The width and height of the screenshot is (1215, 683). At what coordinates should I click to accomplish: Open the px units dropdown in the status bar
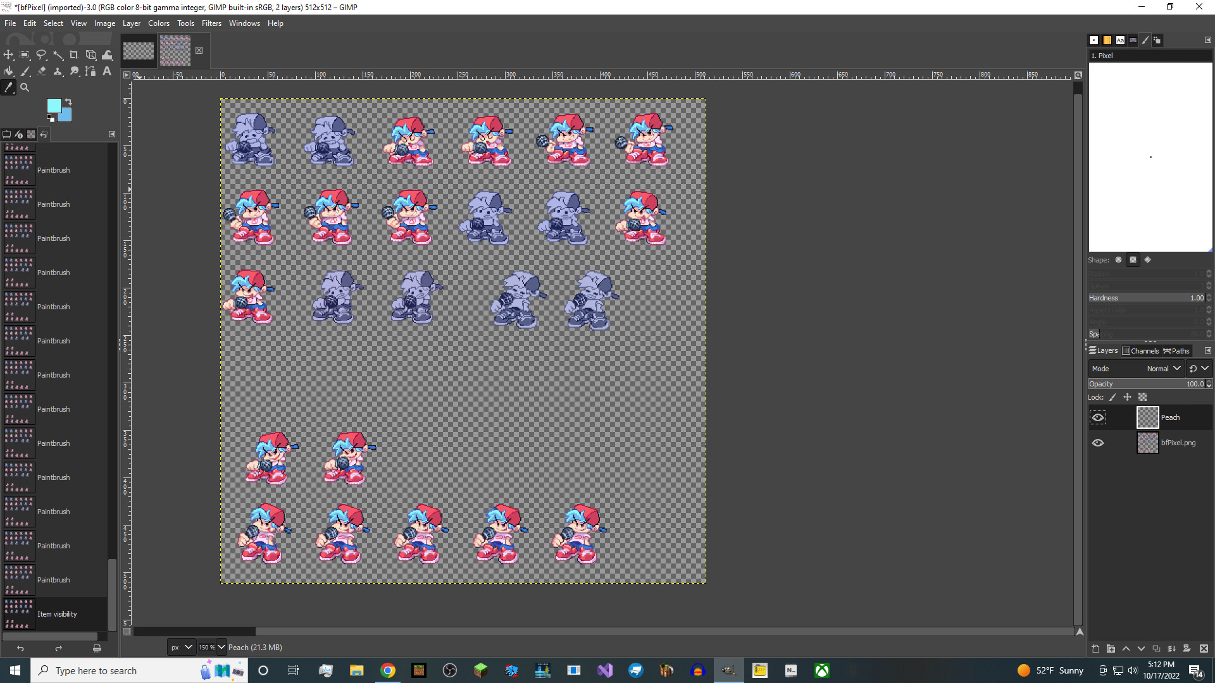click(x=181, y=647)
